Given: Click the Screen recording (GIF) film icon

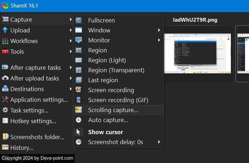Looking at the screenshot, I should pos(79,100).
